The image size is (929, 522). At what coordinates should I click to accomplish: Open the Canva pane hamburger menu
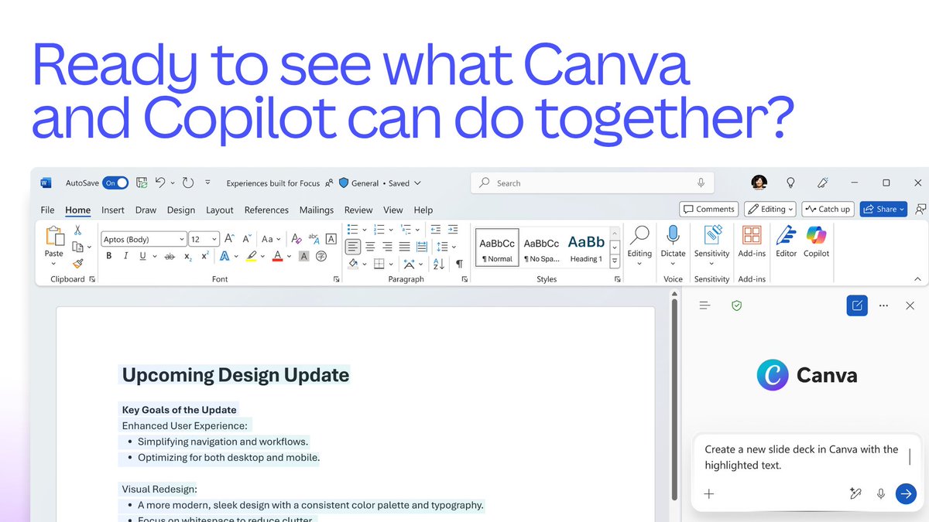pyautogui.click(x=704, y=305)
